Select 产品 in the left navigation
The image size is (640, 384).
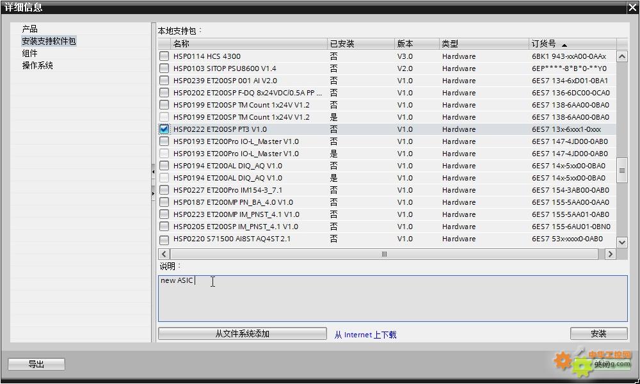tap(30, 29)
